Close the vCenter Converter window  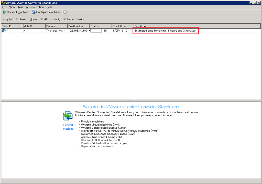[259, 3]
